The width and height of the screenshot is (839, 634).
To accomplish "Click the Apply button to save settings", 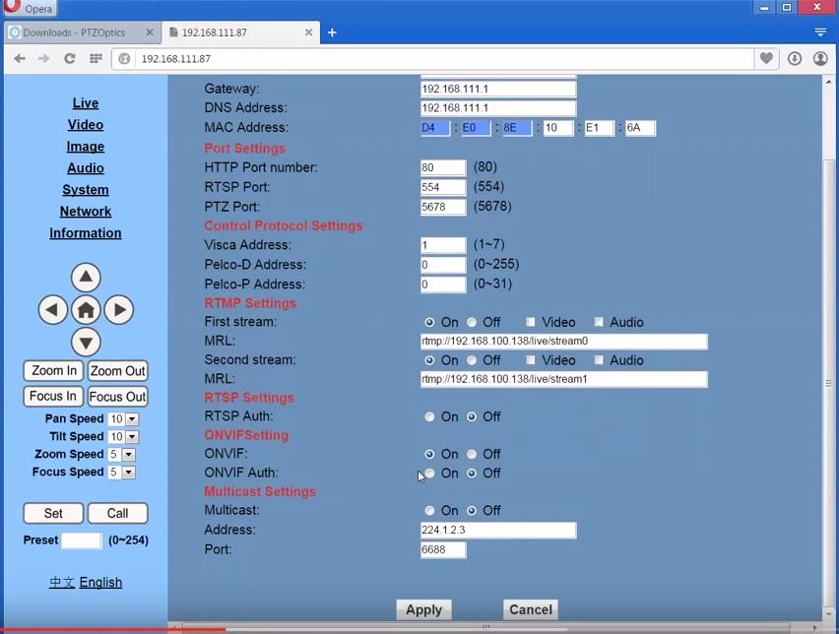I will [x=423, y=609].
